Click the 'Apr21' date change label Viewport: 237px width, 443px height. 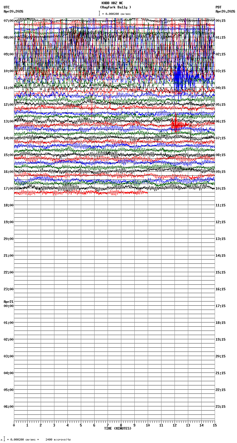tap(9, 302)
